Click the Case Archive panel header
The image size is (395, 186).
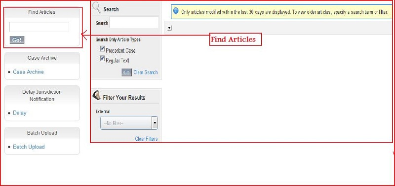point(42,58)
